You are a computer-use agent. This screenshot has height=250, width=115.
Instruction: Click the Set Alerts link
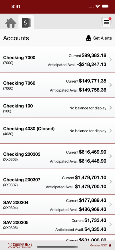[x=103, y=38]
